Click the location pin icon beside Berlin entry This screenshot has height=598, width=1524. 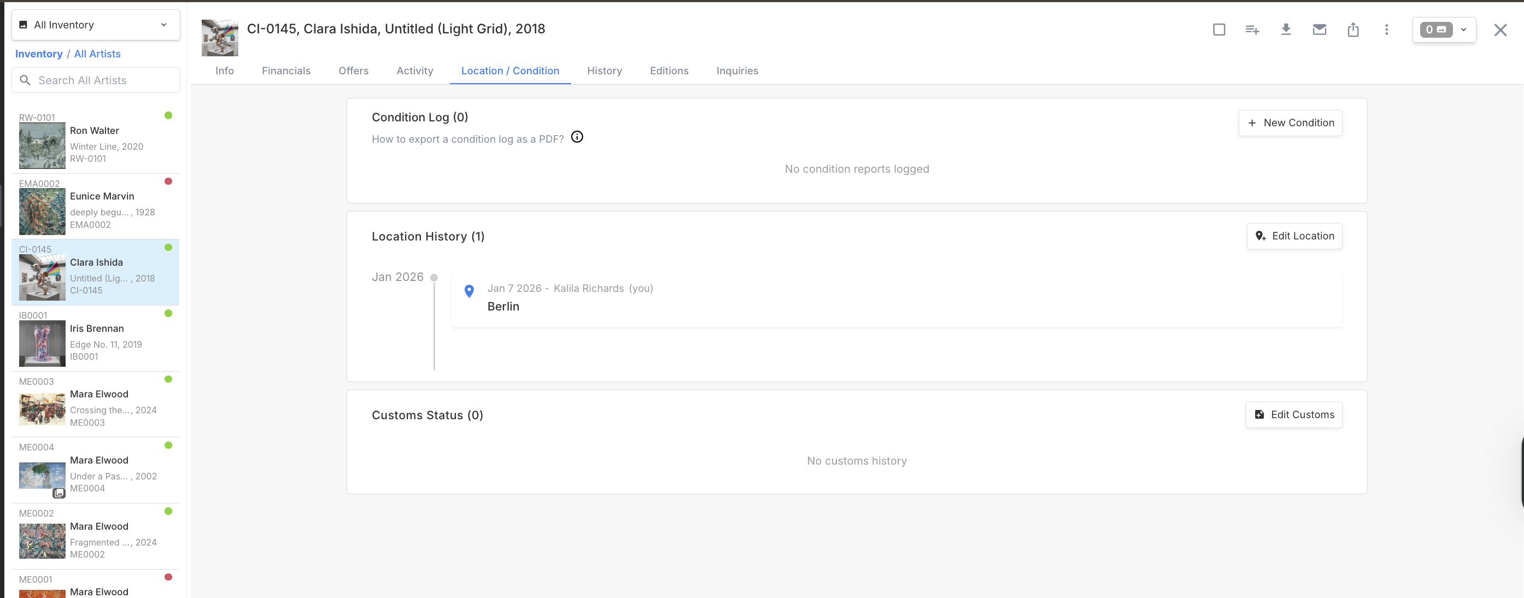(x=469, y=291)
